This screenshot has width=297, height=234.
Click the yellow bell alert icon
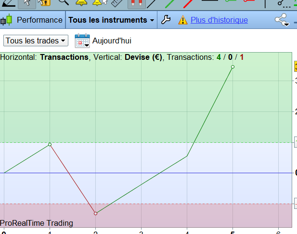coord(81,3)
